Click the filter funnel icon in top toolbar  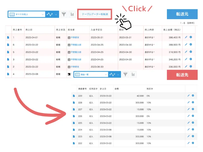pos(64,14)
